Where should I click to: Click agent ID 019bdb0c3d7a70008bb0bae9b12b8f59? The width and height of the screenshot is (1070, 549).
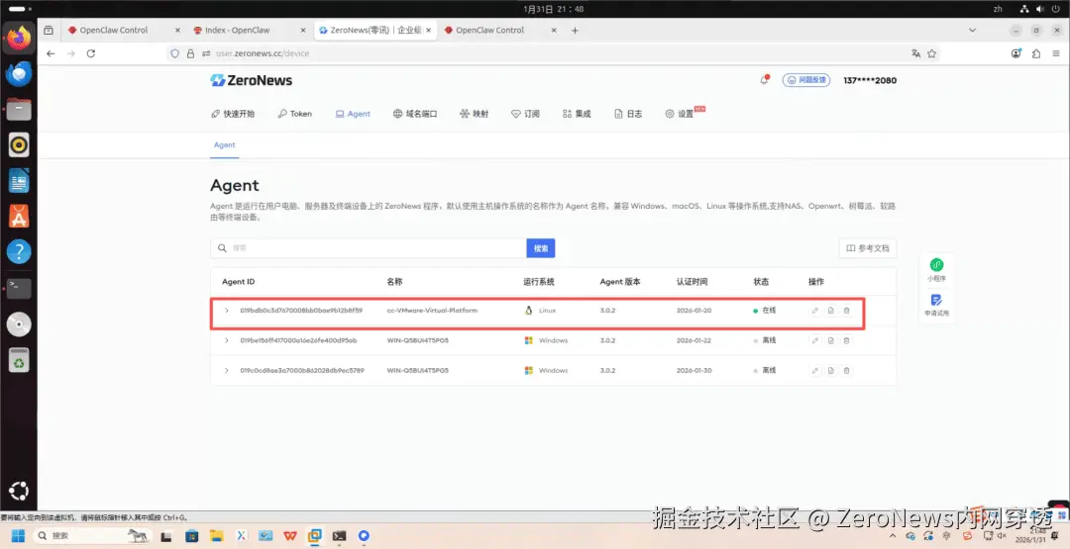click(x=301, y=311)
